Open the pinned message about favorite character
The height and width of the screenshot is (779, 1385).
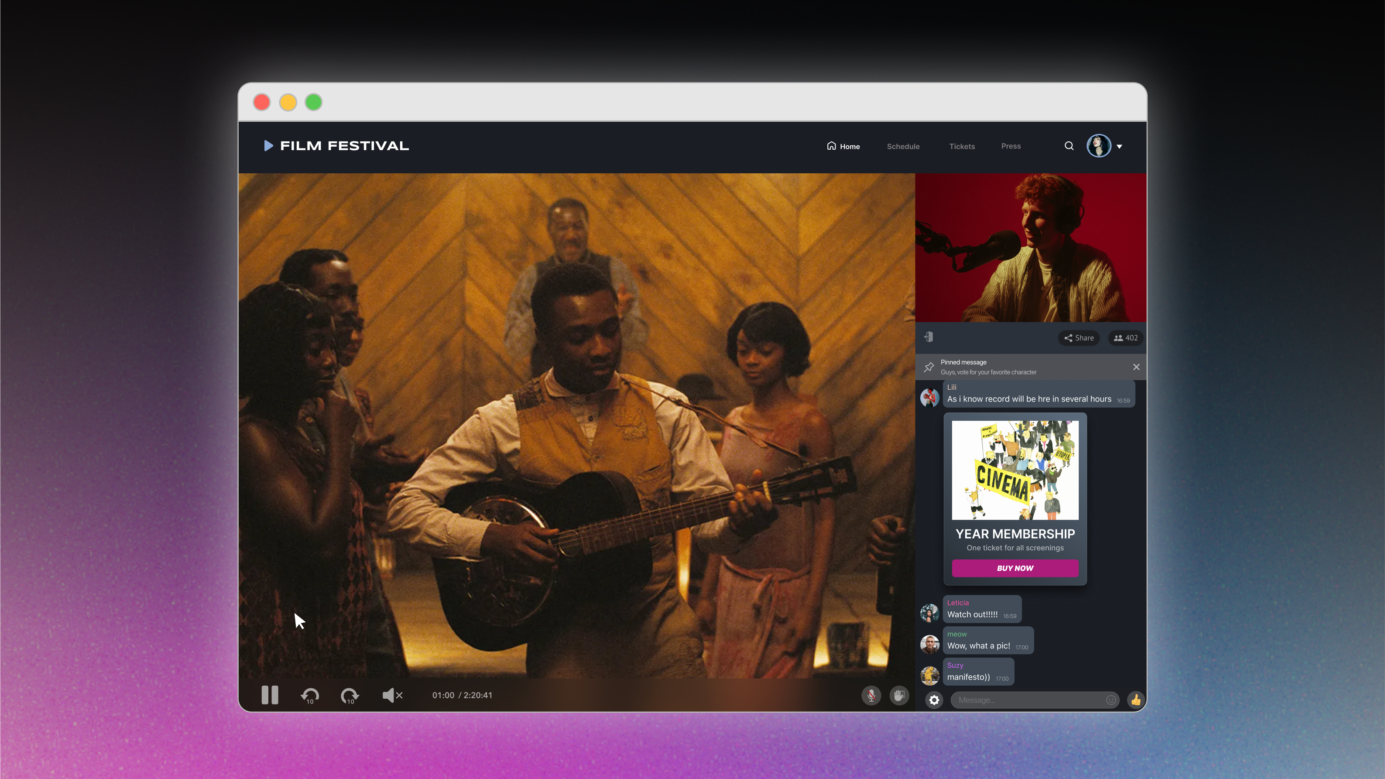click(1031, 367)
